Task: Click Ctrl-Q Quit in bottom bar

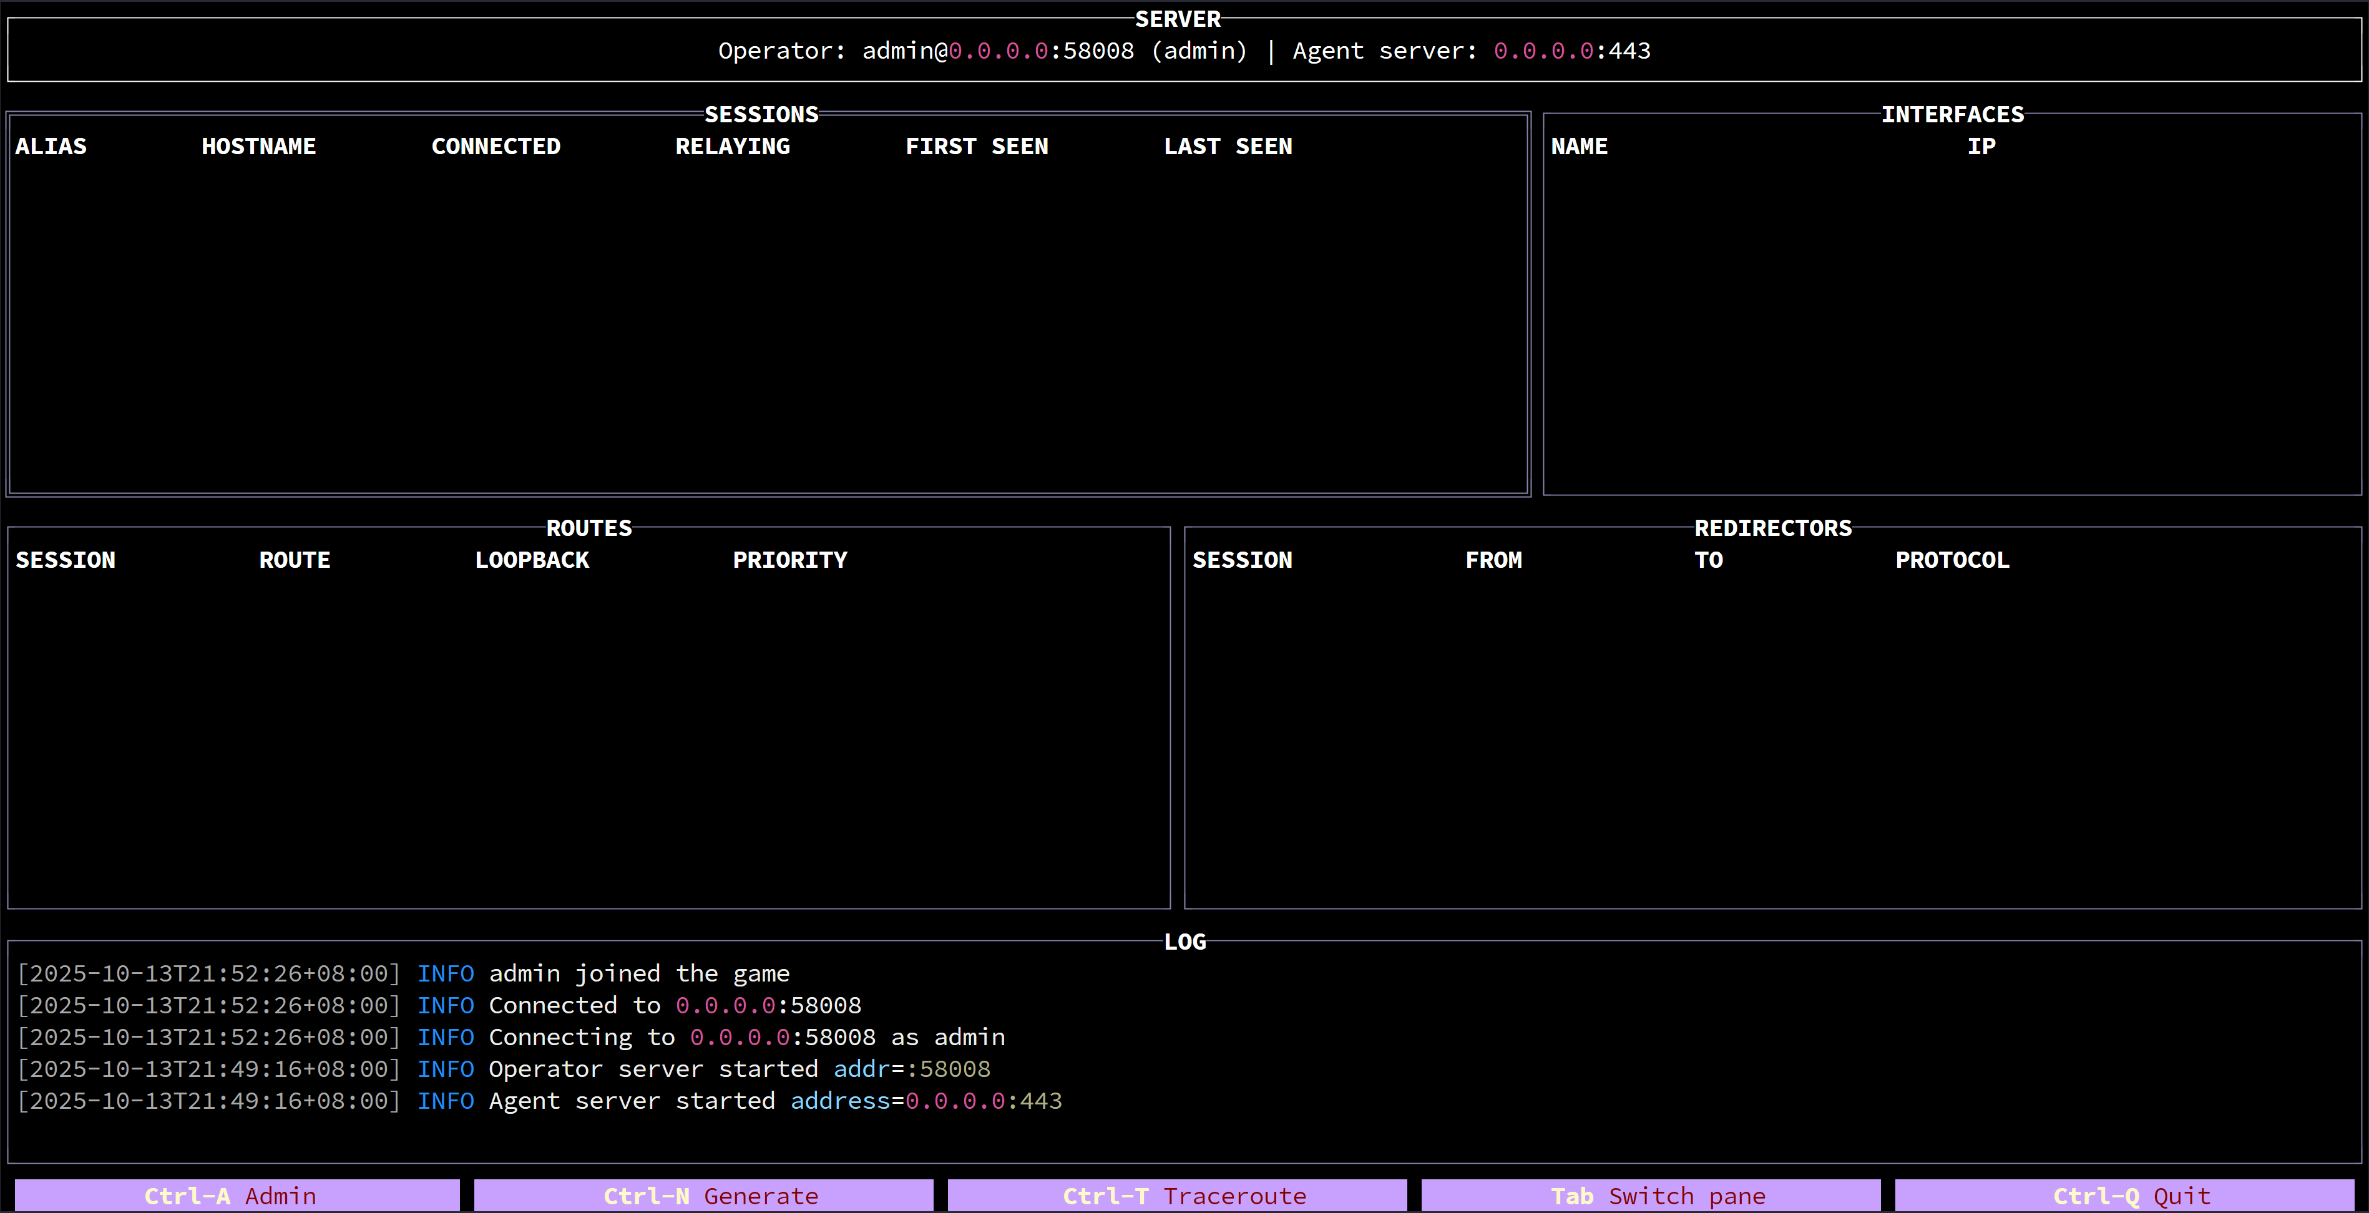Action: click(2124, 1196)
